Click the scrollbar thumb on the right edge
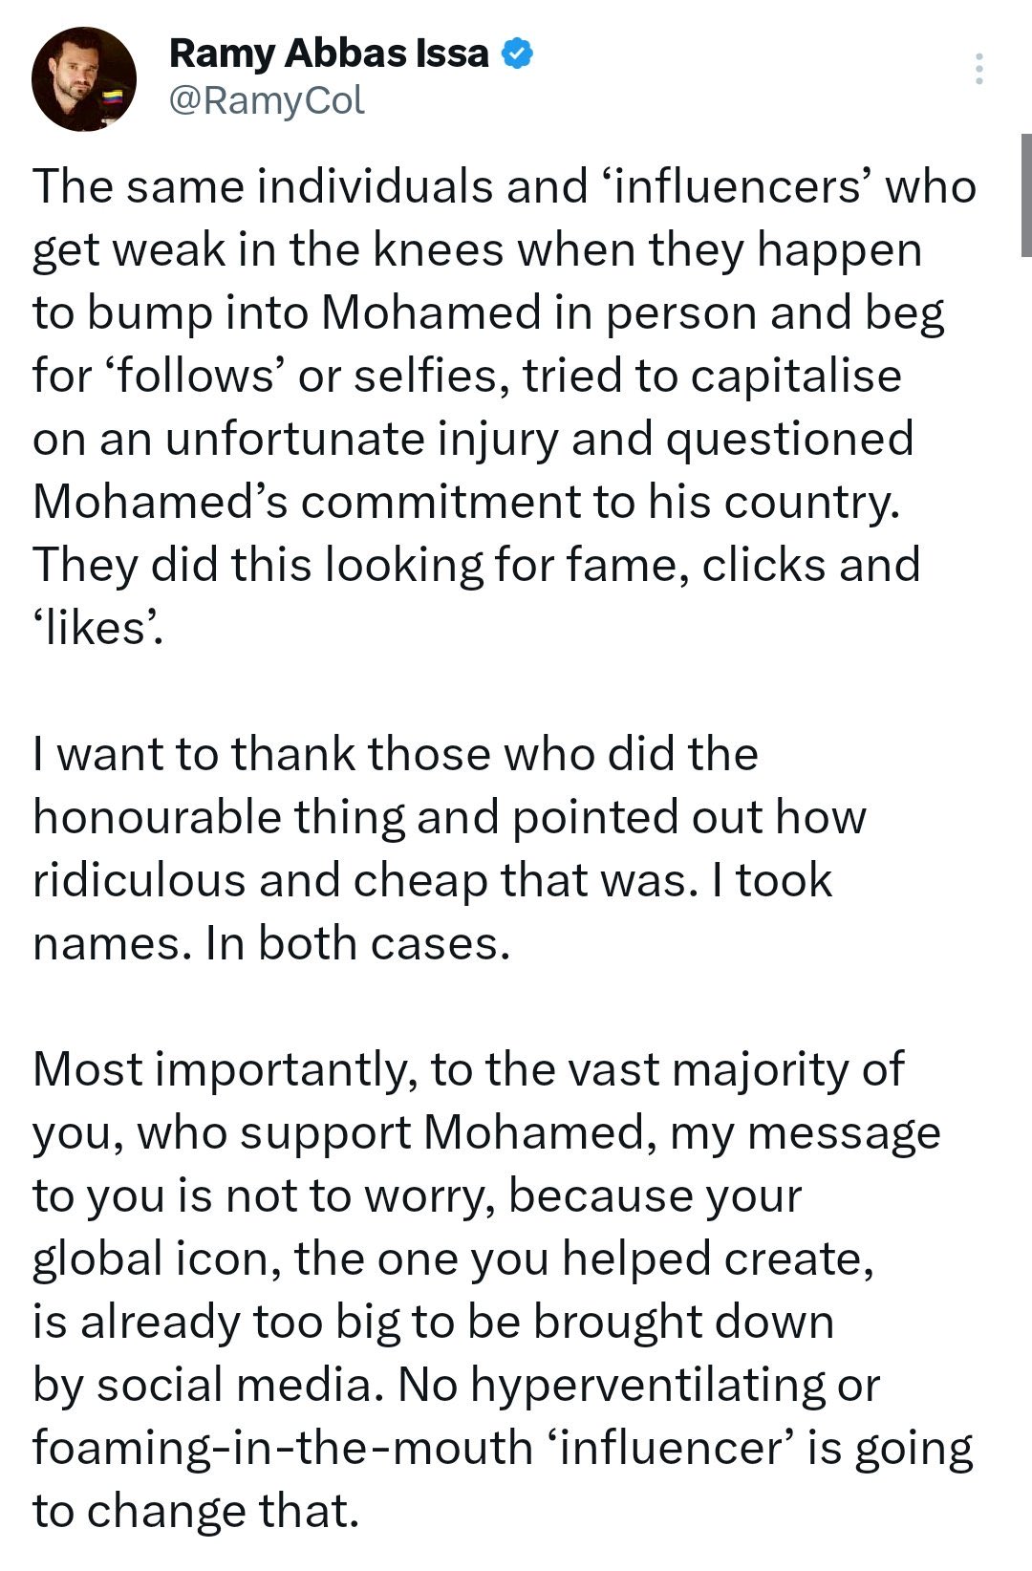1032x1571 pixels. click(1026, 196)
